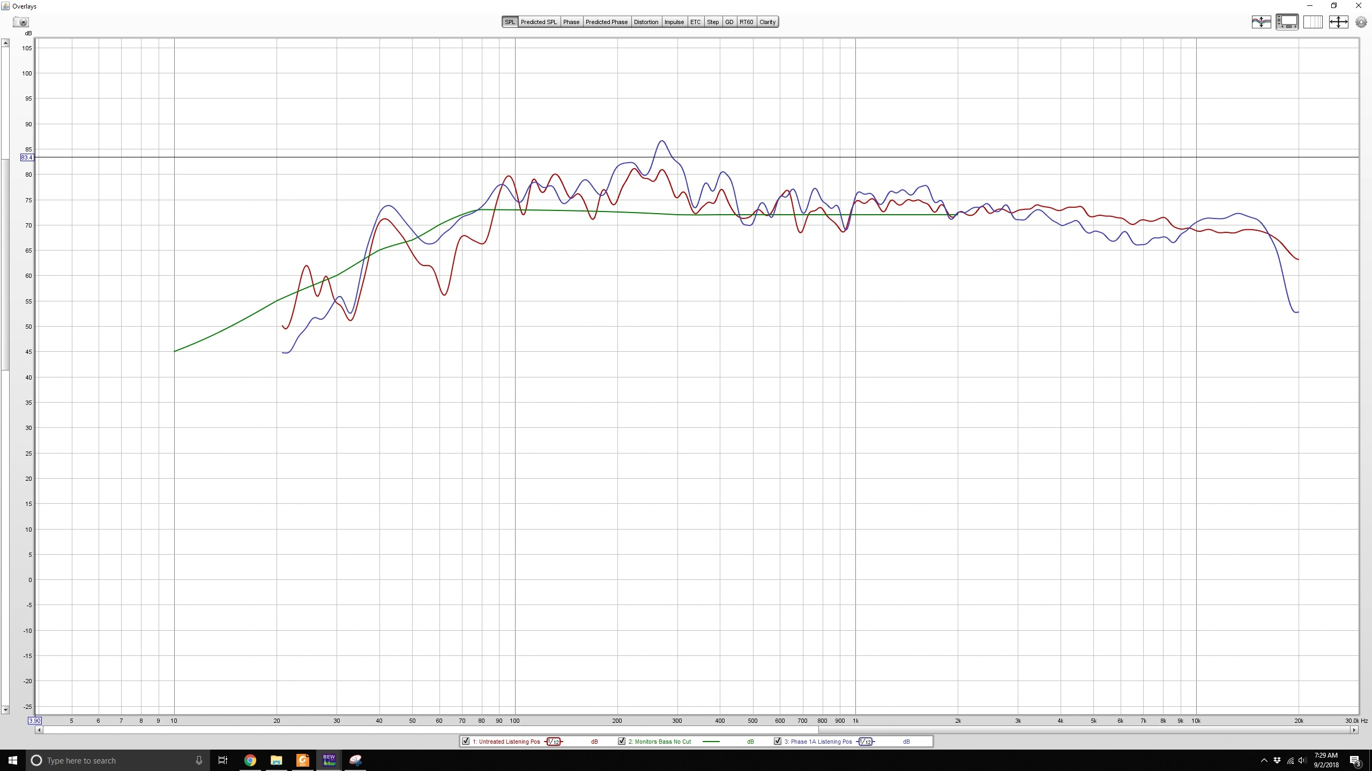This screenshot has width=1372, height=771.
Task: Click the vertical axis scroll-down arrow
Action: pos(5,709)
